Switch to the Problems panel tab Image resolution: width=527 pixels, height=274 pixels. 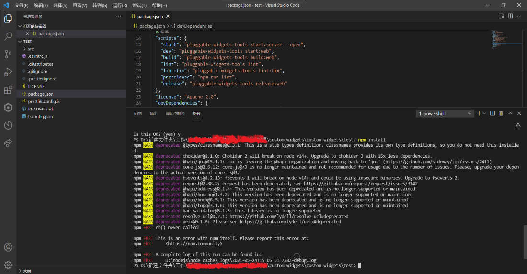(138, 114)
